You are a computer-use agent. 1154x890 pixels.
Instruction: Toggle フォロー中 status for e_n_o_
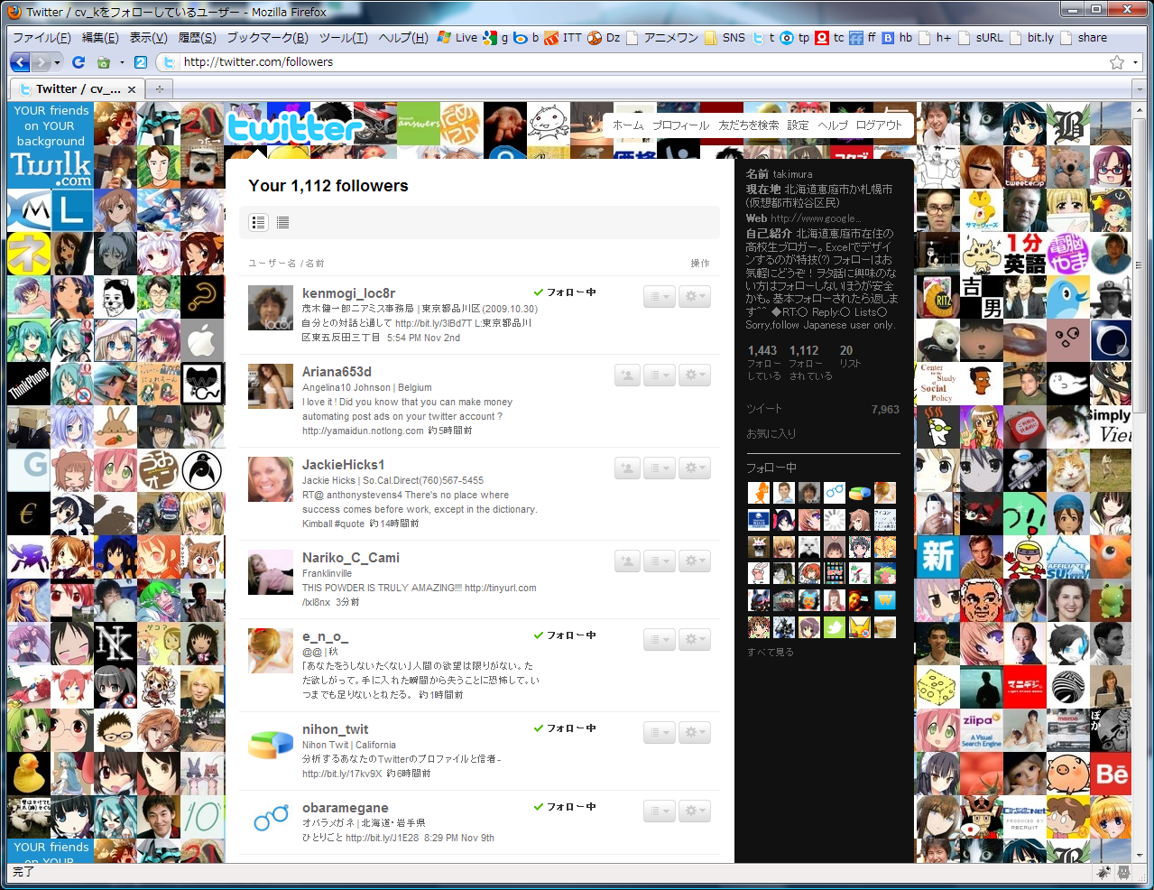point(565,635)
